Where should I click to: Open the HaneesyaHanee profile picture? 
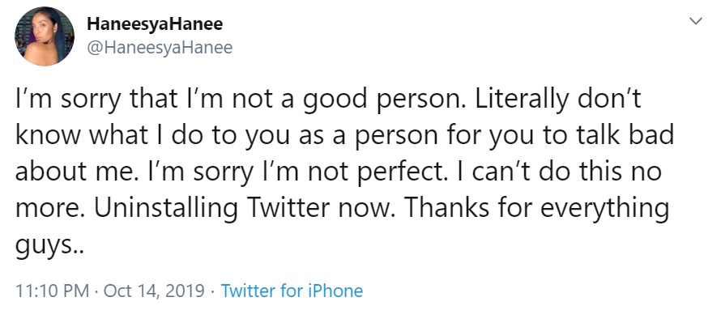coord(44,36)
